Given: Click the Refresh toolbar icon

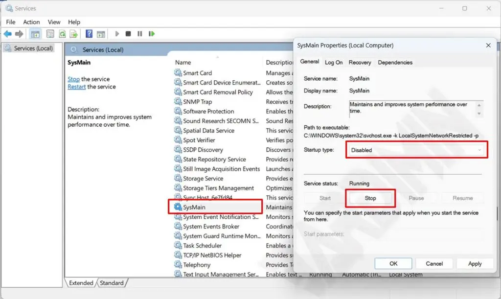Looking at the screenshot, I should pos(62,34).
